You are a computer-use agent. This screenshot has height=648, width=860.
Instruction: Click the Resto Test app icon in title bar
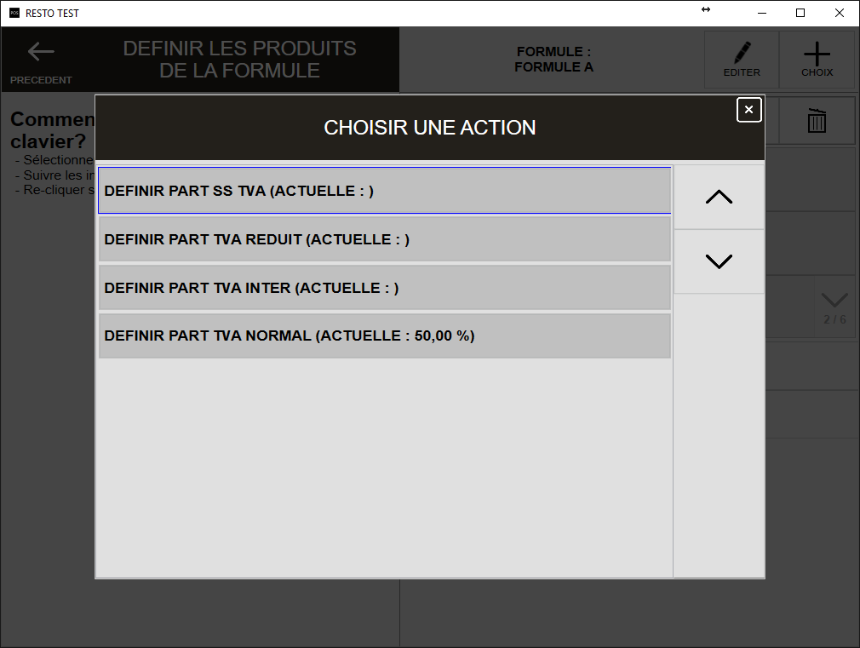(14, 13)
